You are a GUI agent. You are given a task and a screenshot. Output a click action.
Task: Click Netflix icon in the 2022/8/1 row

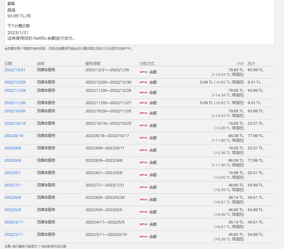pos(143,175)
